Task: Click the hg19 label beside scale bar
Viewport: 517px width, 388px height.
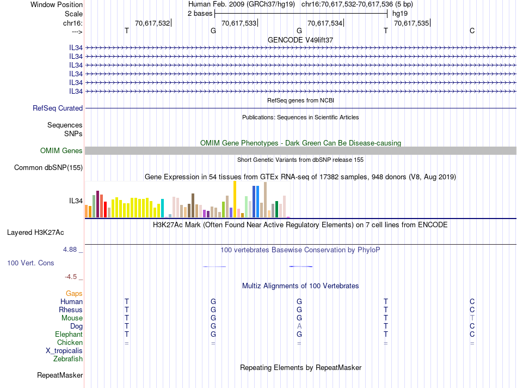Action: (x=399, y=14)
